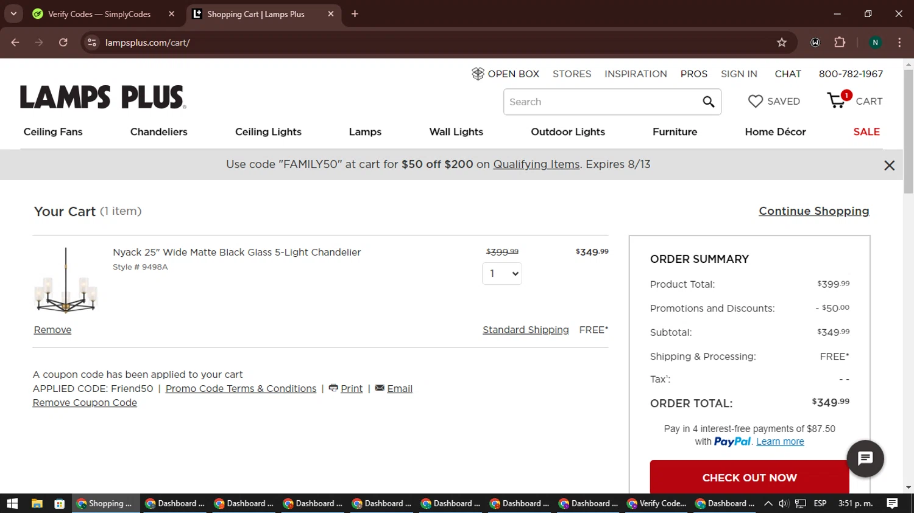
Task: Click the chandelier product thumbnail
Action: 66,281
